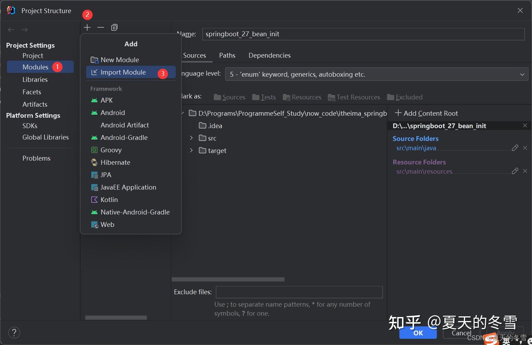Image resolution: width=532 pixels, height=345 pixels.
Task: Navigate back with left arrow
Action: click(x=11, y=30)
